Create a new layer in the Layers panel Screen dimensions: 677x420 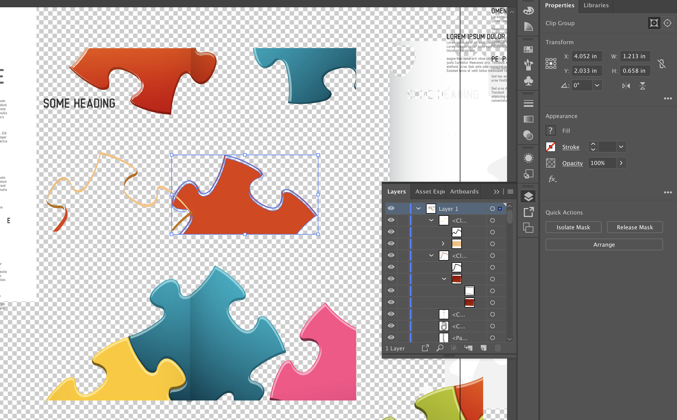click(483, 348)
